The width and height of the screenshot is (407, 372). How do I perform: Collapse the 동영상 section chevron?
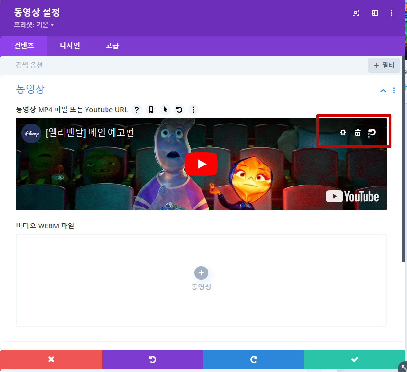point(383,91)
